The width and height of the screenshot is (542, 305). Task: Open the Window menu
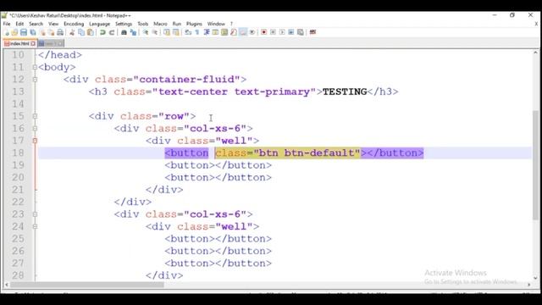click(216, 24)
